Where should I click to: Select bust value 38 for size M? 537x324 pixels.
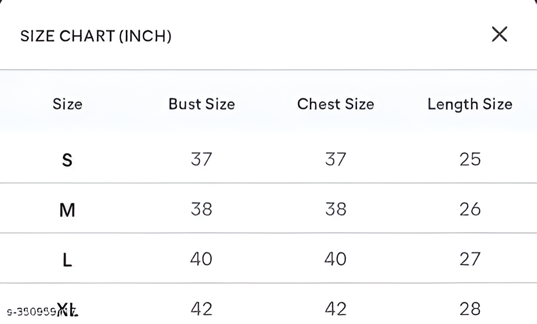click(x=201, y=209)
